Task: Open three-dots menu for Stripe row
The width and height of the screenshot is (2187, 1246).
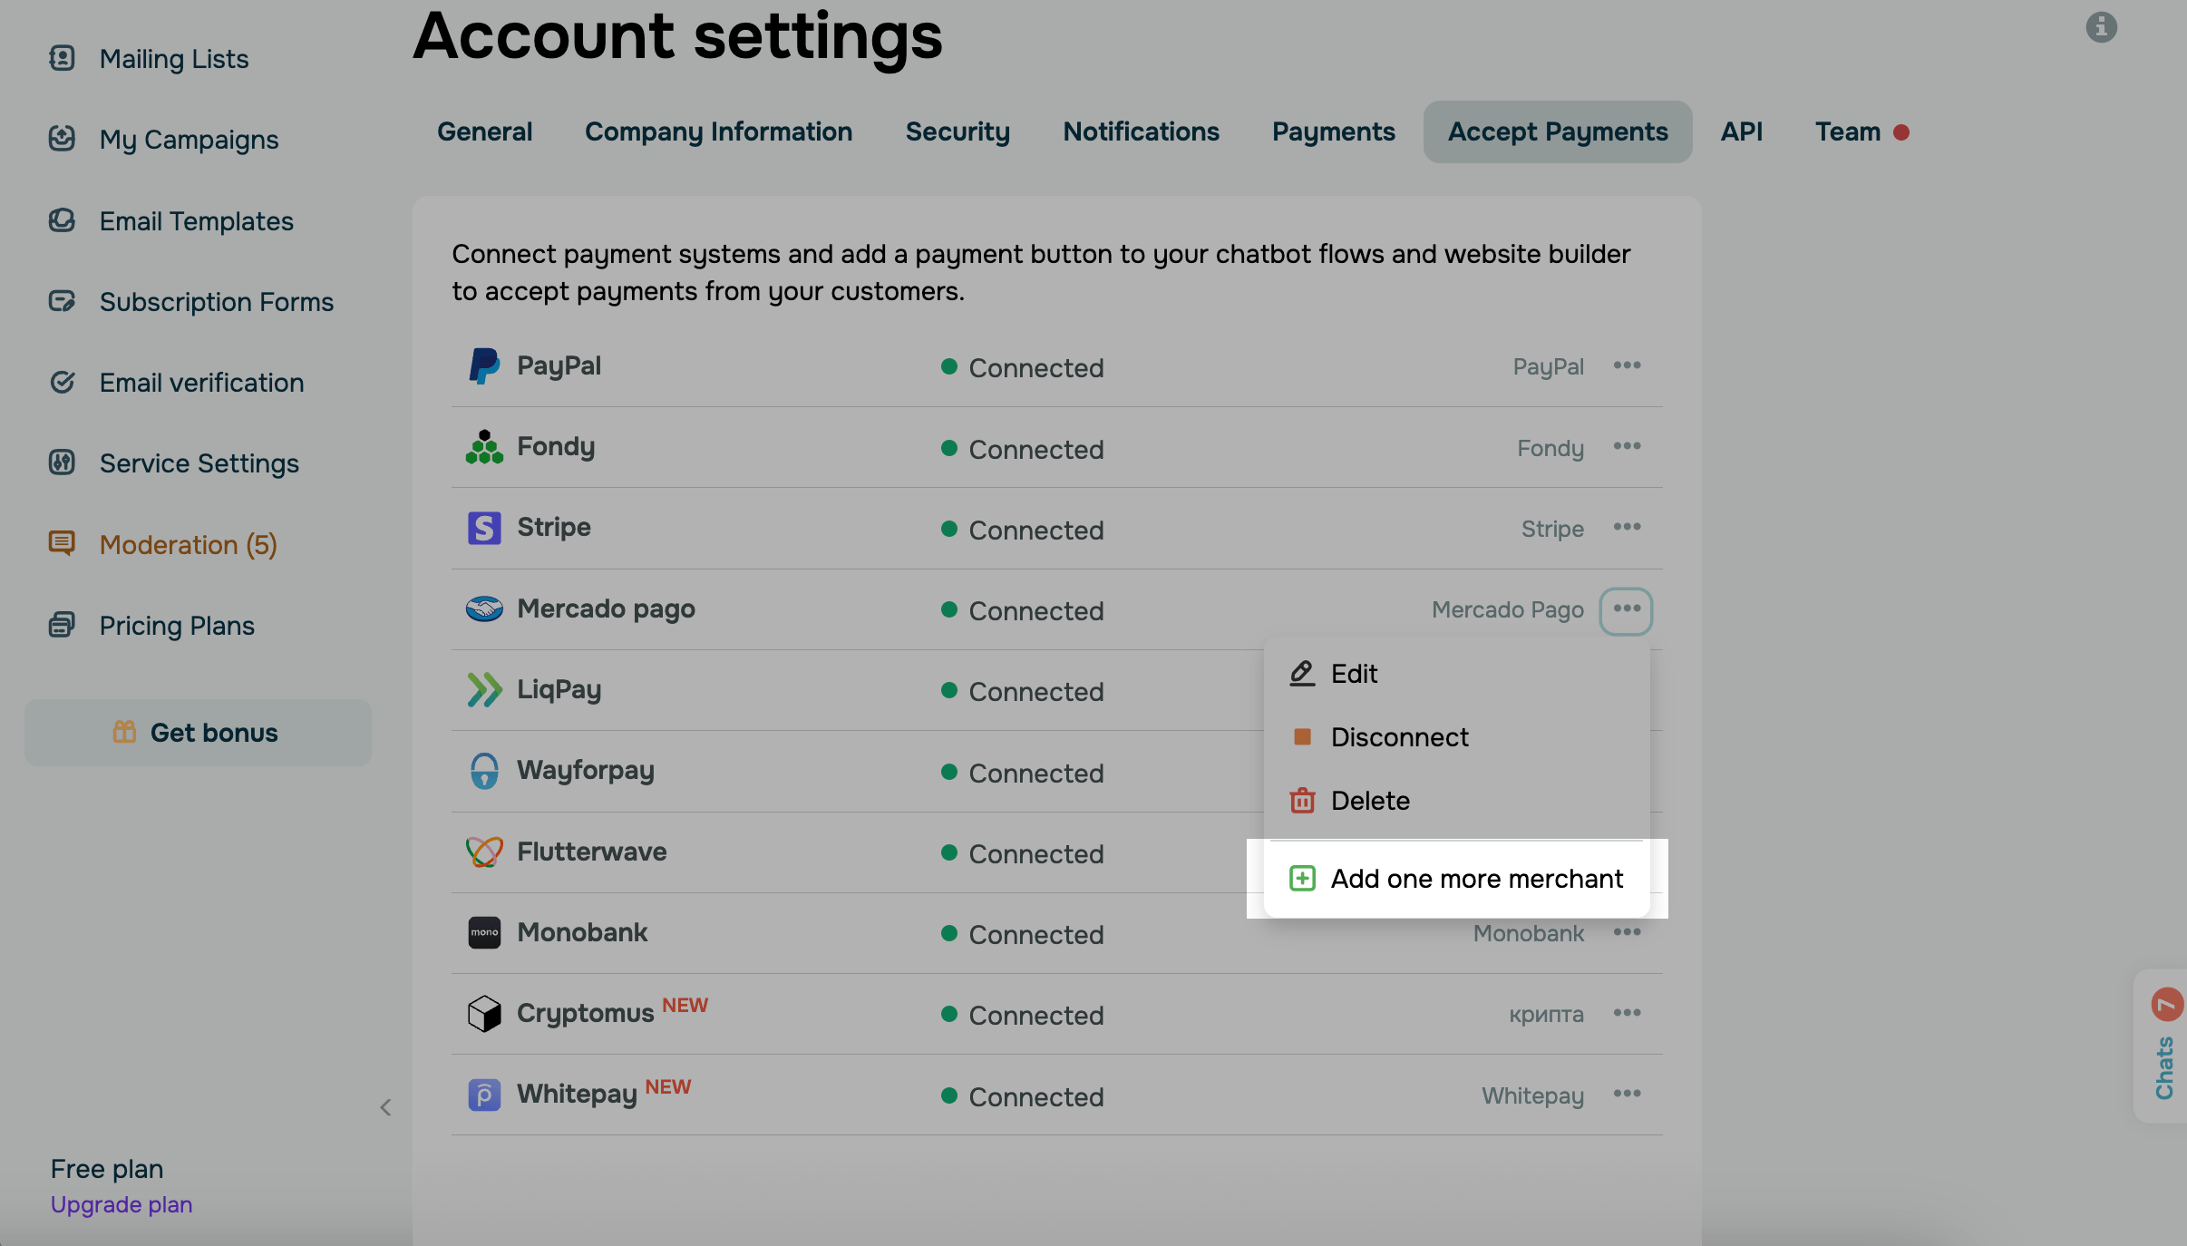Action: coord(1627,528)
